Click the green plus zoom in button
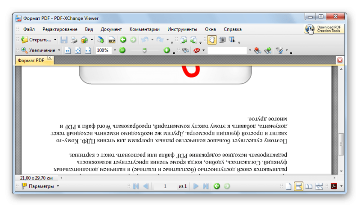The width and height of the screenshot is (360, 207). [x=166, y=50]
